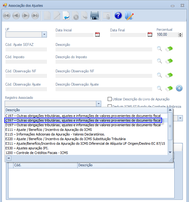Enable Utilizar Descrição do Livro de Apuração

110,99
